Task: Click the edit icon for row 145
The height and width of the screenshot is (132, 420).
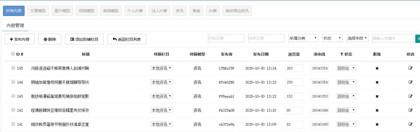Action: 410,68
